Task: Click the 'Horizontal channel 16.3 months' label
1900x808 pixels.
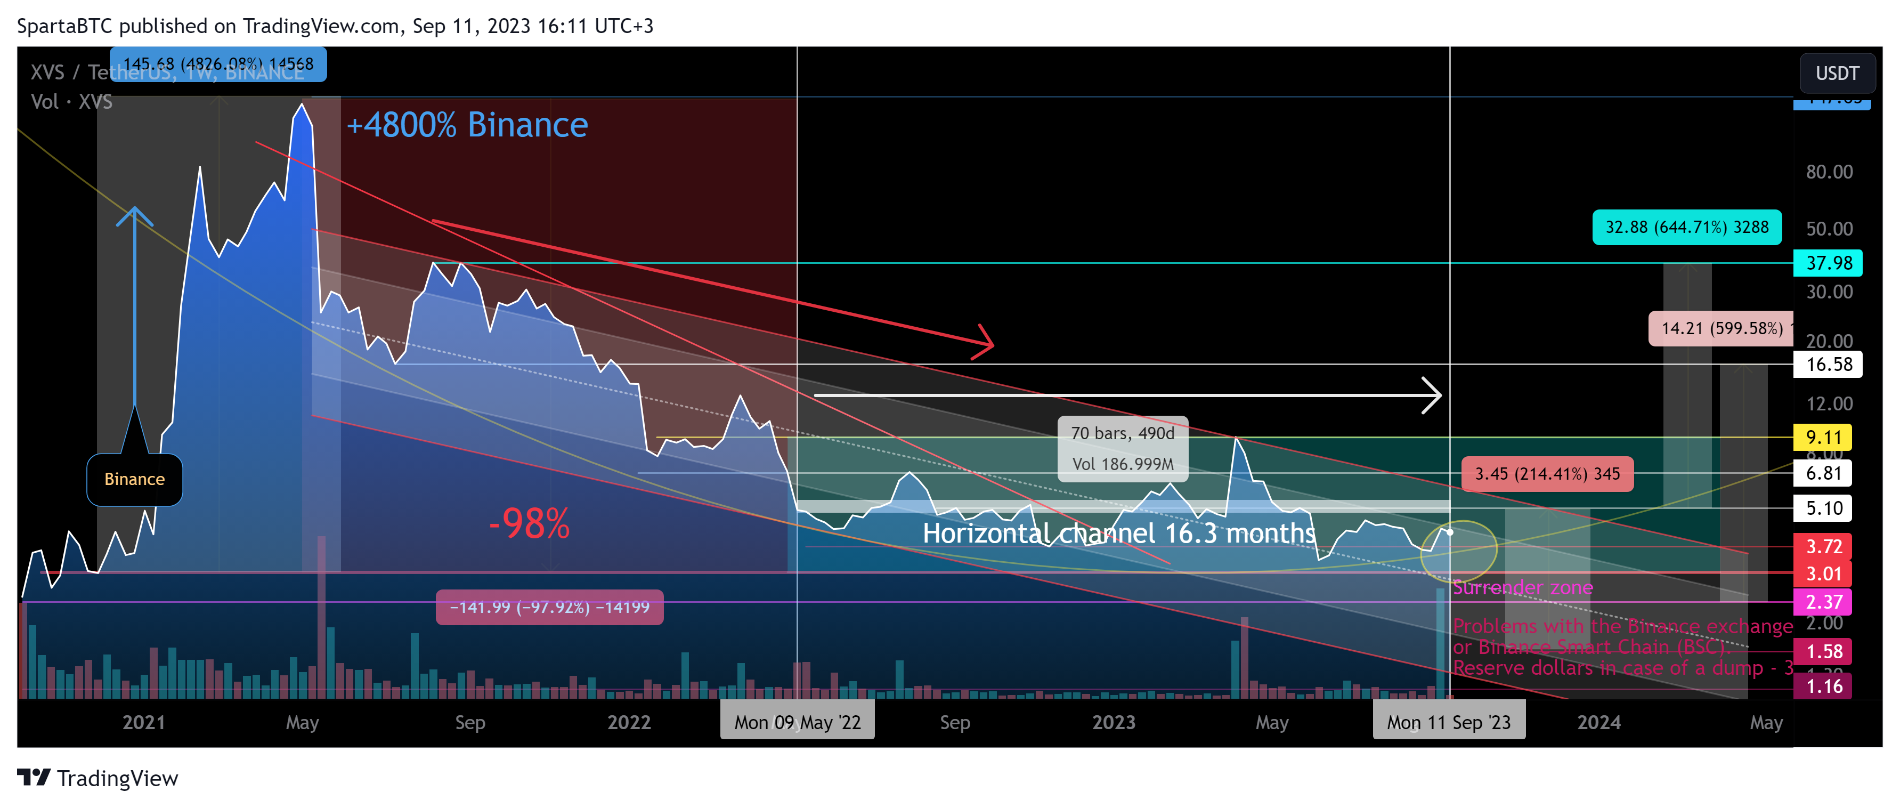Action: [1119, 533]
